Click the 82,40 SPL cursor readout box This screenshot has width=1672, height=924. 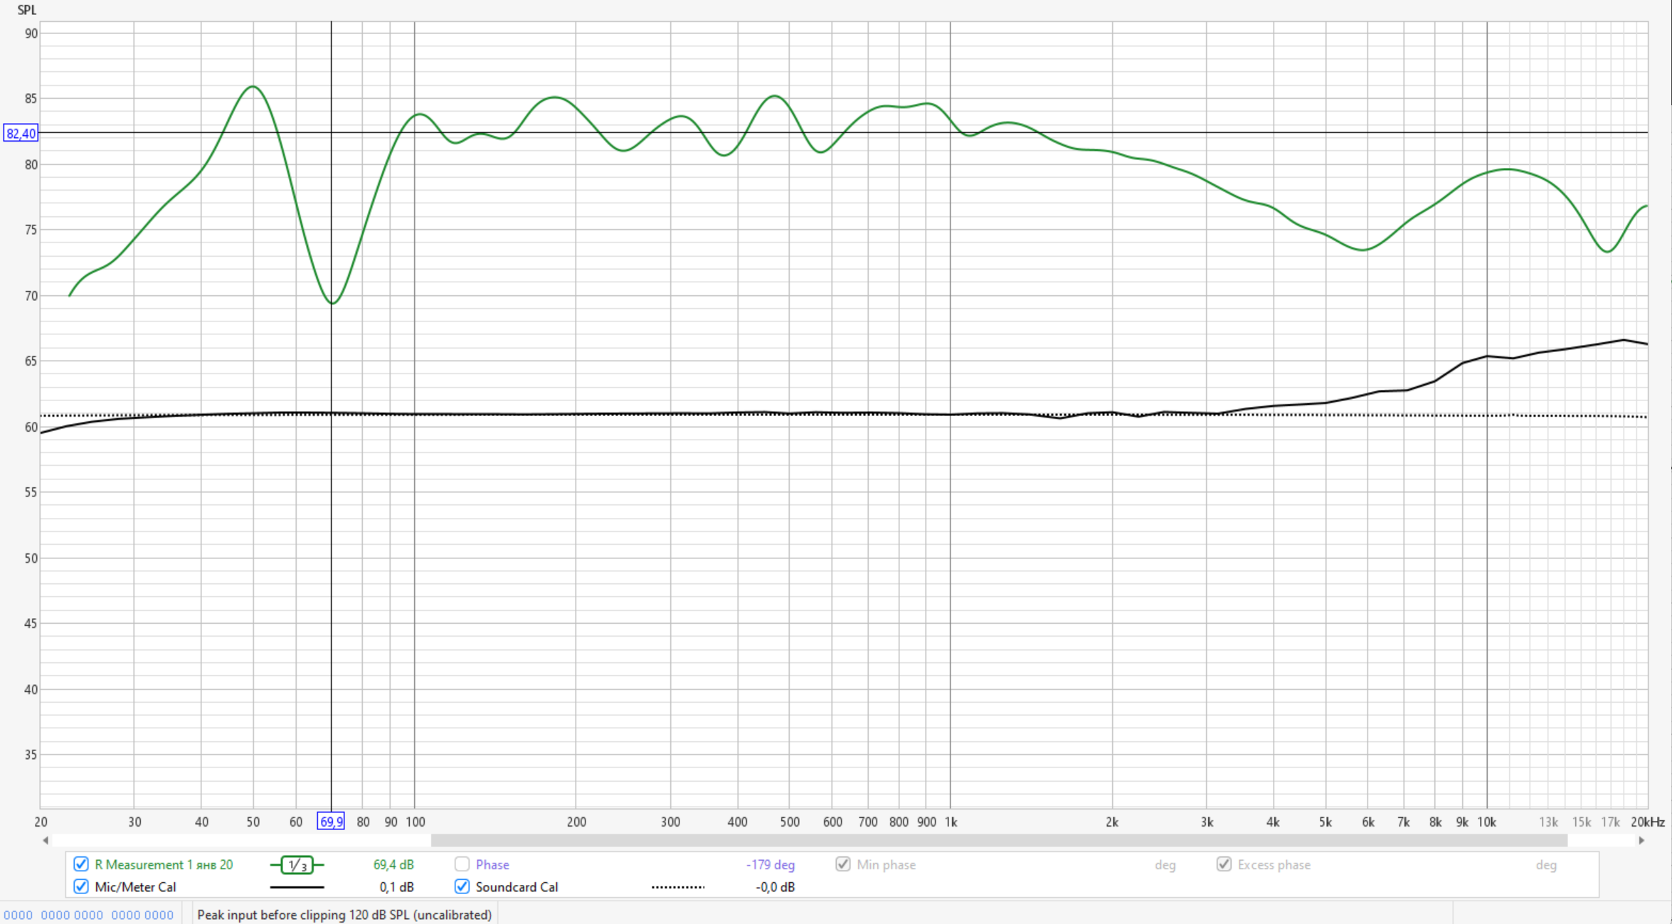pos(21,133)
